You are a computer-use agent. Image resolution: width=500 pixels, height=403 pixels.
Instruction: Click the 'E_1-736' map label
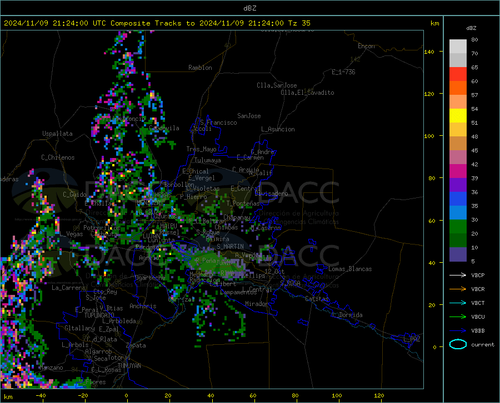pyautogui.click(x=343, y=72)
